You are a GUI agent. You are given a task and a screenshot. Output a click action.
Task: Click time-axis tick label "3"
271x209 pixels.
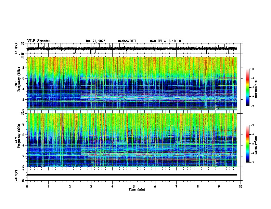point(91,186)
